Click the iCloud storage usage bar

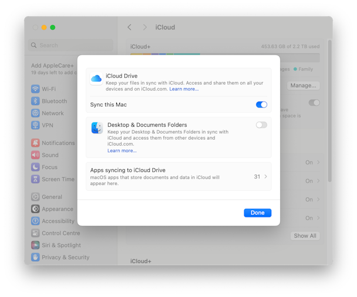(x=225, y=58)
